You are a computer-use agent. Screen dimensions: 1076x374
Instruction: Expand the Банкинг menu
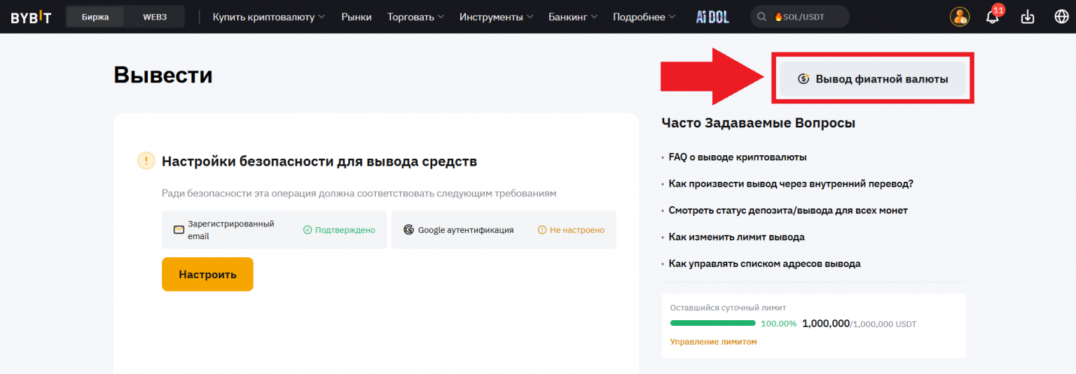coord(573,17)
